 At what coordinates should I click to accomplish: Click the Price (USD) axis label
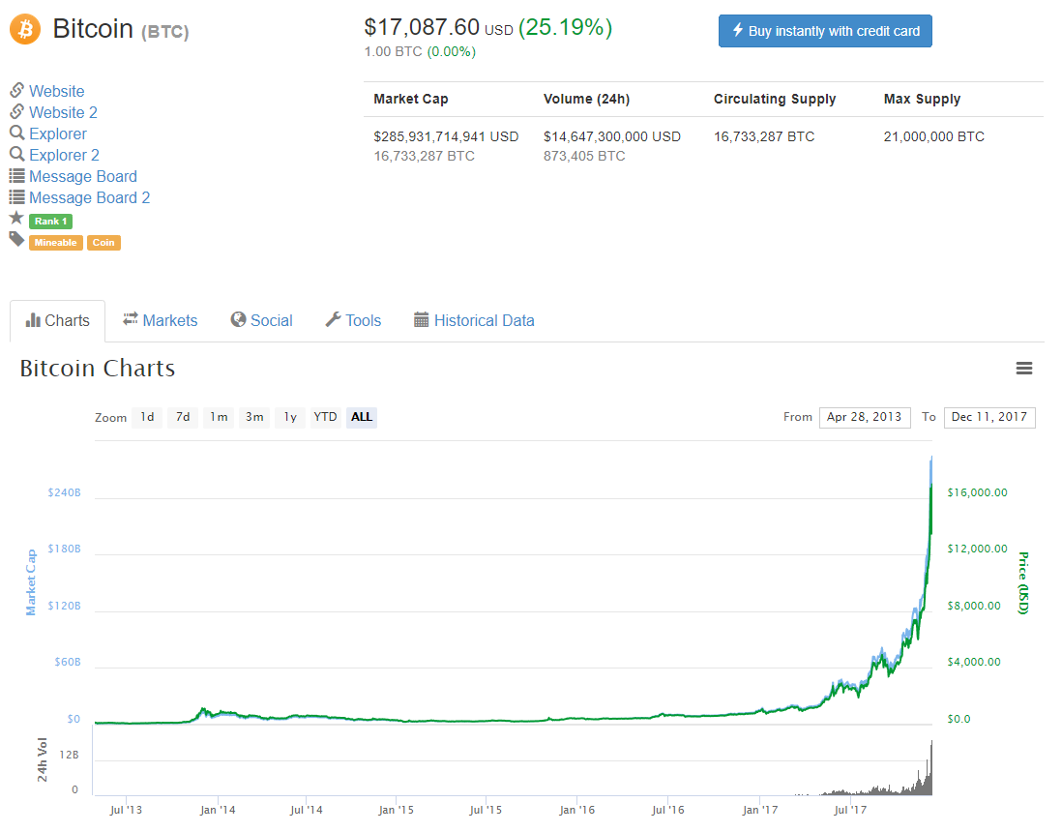click(x=1023, y=582)
